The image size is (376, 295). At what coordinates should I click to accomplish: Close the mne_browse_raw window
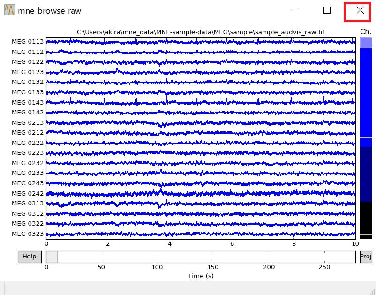(x=360, y=10)
